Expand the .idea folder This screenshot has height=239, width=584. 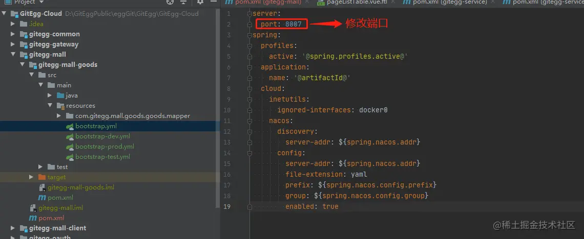[13, 24]
